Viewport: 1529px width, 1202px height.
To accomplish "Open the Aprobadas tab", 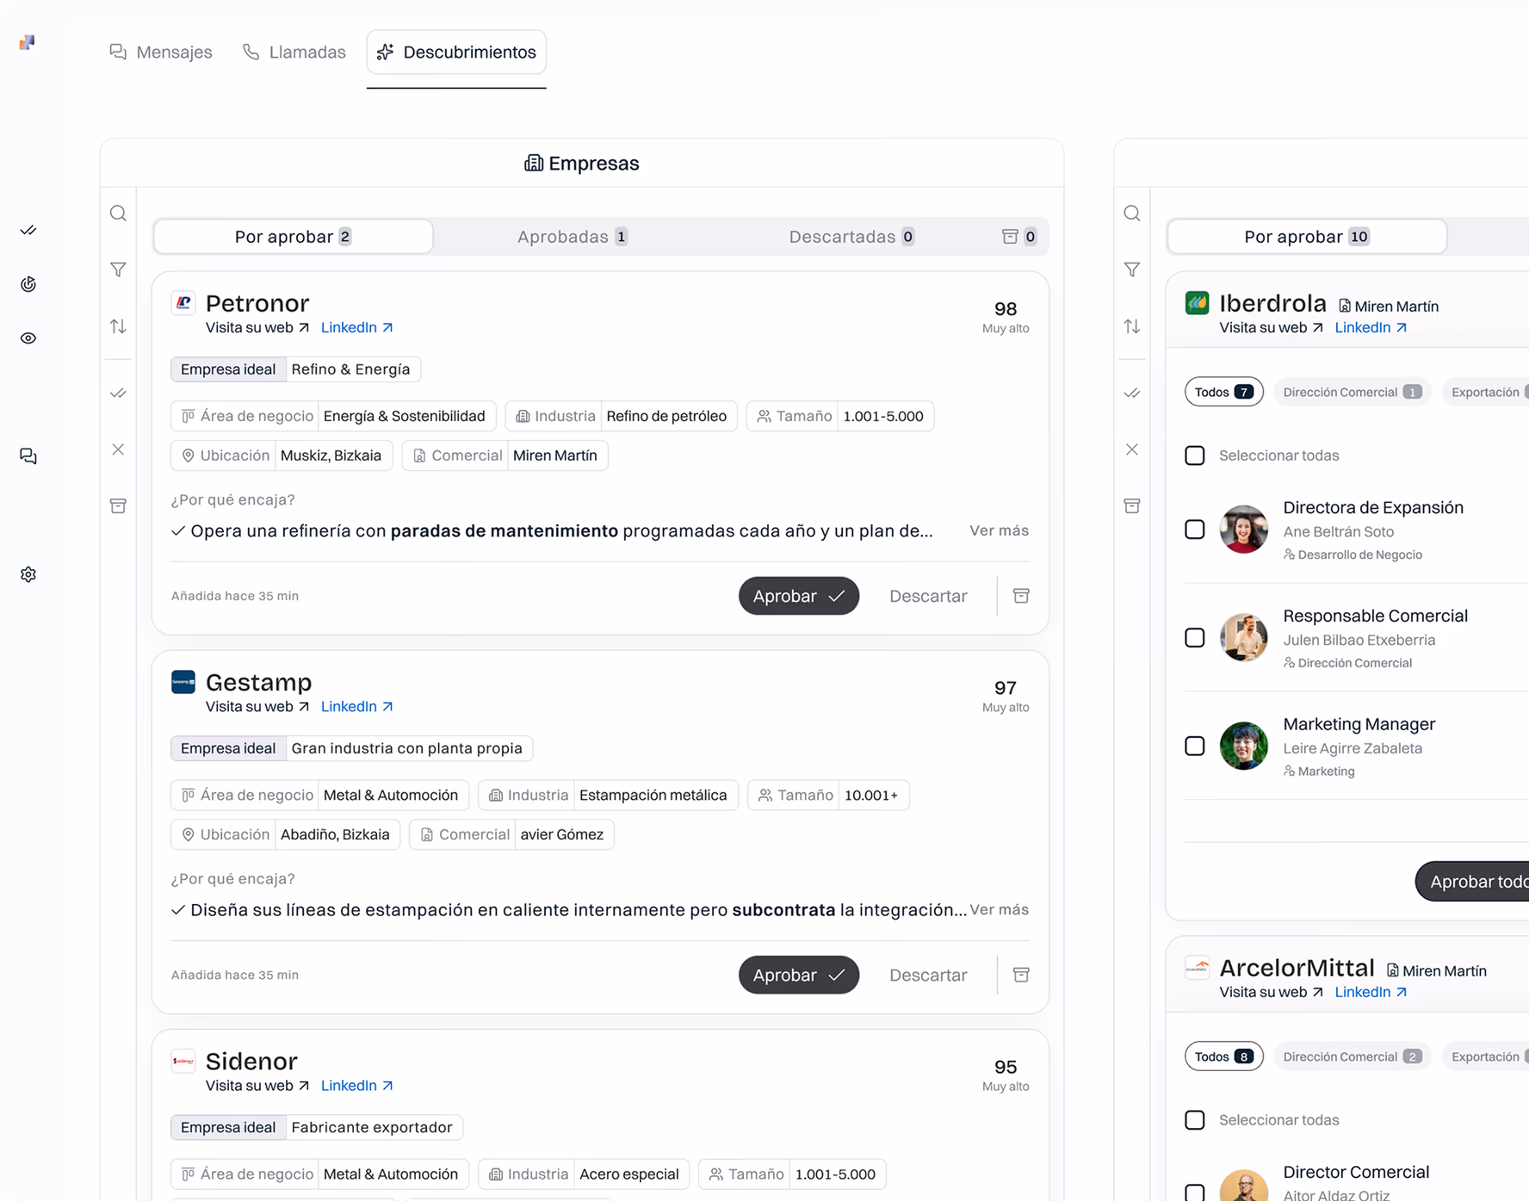I will pyautogui.click(x=573, y=237).
